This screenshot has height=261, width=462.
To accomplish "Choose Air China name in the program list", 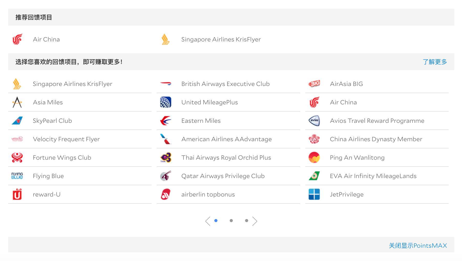I will click(x=343, y=102).
